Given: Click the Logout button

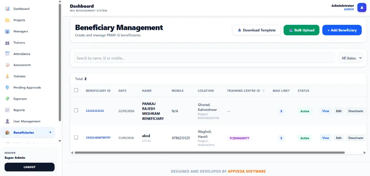Looking at the screenshot, I should [x=30, y=167].
